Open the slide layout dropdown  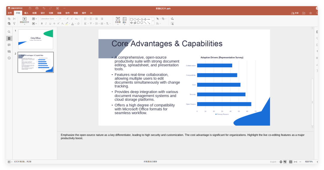tap(34, 19)
